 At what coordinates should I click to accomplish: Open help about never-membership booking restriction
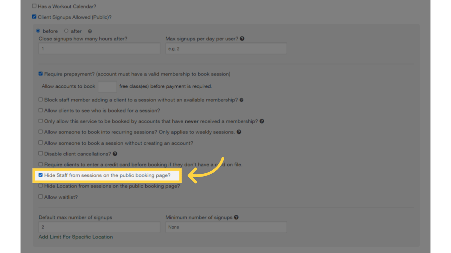261,121
